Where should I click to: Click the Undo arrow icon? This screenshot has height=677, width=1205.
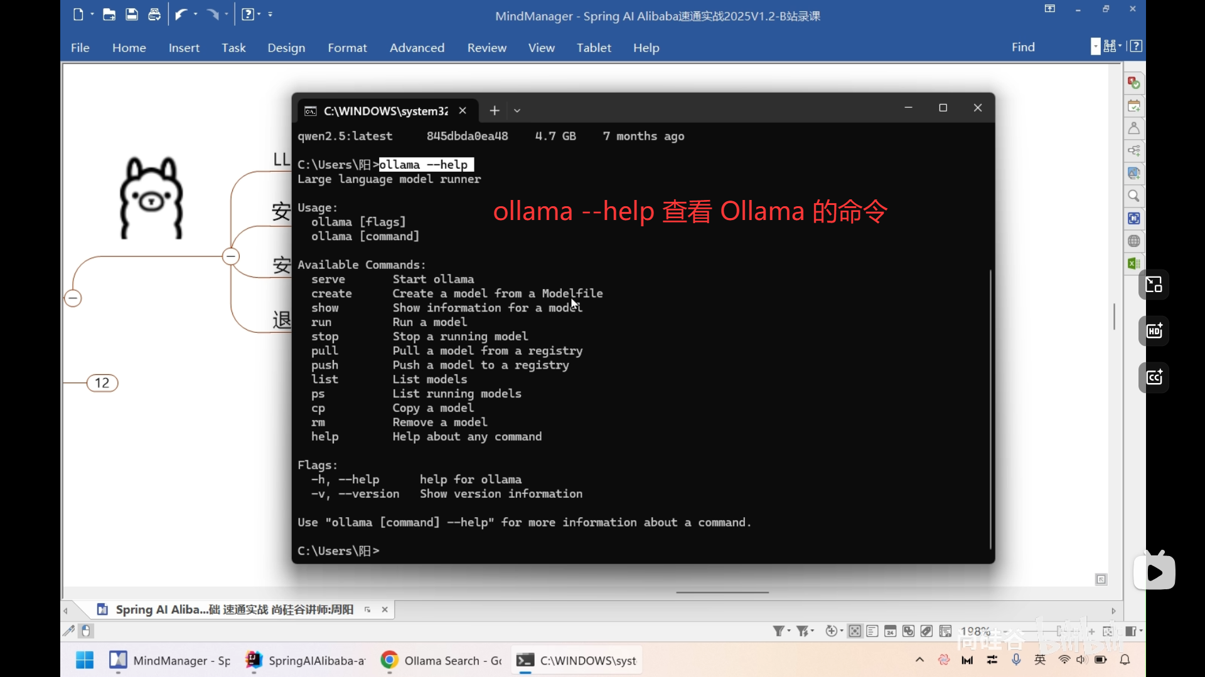coord(181,14)
